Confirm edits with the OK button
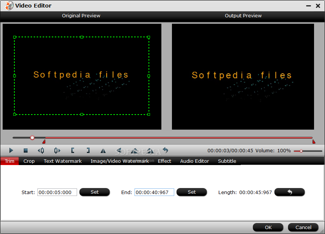Screen dimensions: 325x234 (x=268, y=227)
